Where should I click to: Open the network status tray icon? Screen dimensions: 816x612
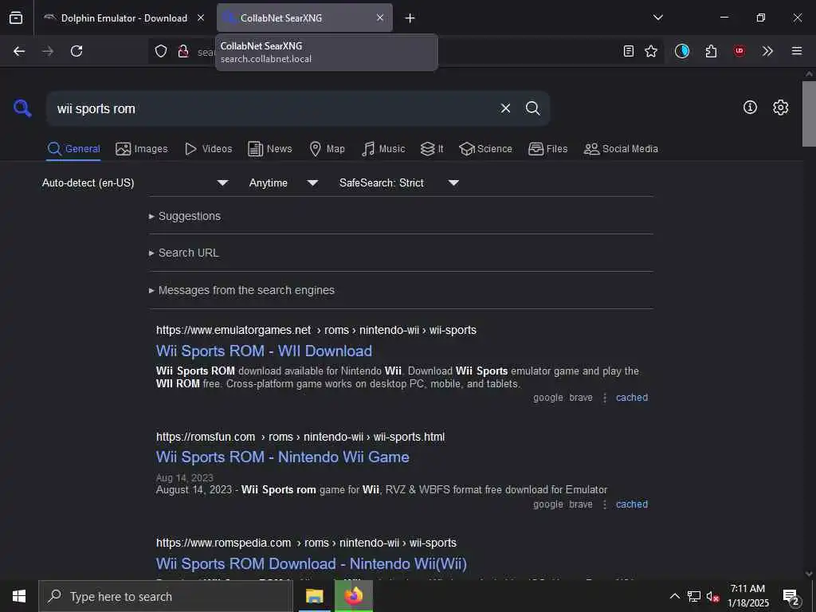[694, 596]
